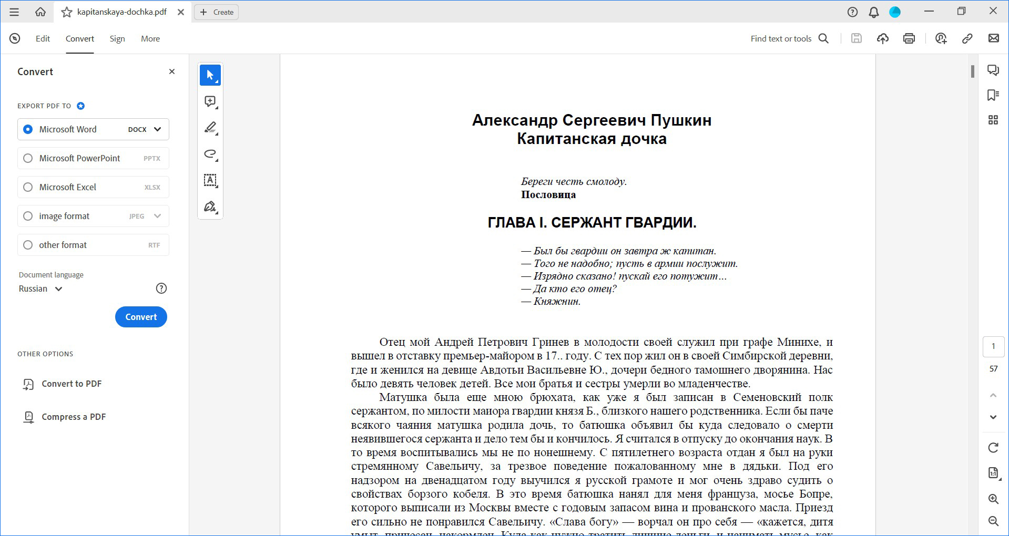This screenshot has width=1009, height=536.
Task: Click the Zoom out magnifier
Action: pos(993,521)
